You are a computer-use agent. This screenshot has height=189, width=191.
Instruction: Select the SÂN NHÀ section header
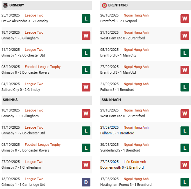(10, 100)
